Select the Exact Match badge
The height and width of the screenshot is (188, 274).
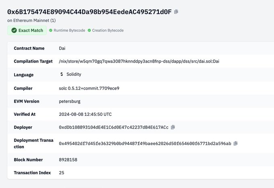pos(27,30)
